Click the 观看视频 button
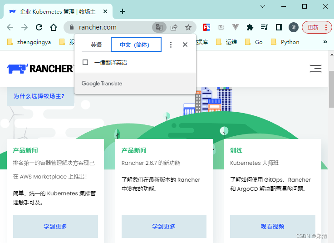334x243 pixels. 272,226
